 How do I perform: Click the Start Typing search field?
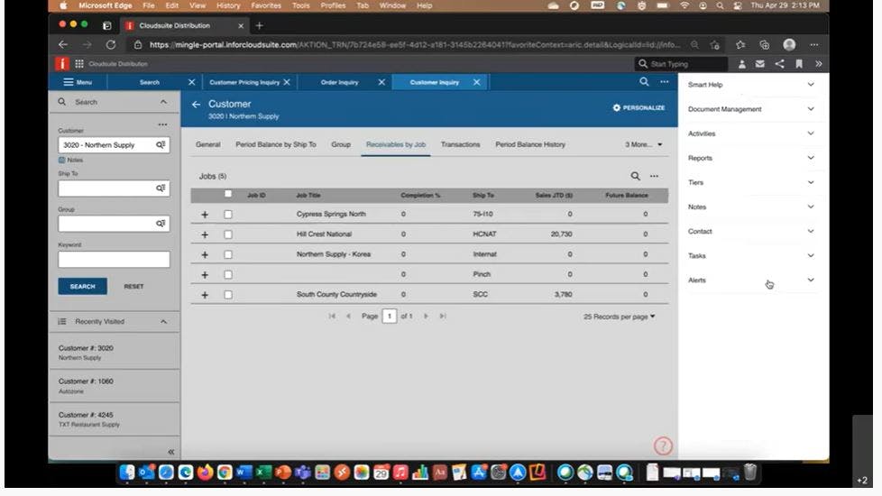(x=681, y=64)
